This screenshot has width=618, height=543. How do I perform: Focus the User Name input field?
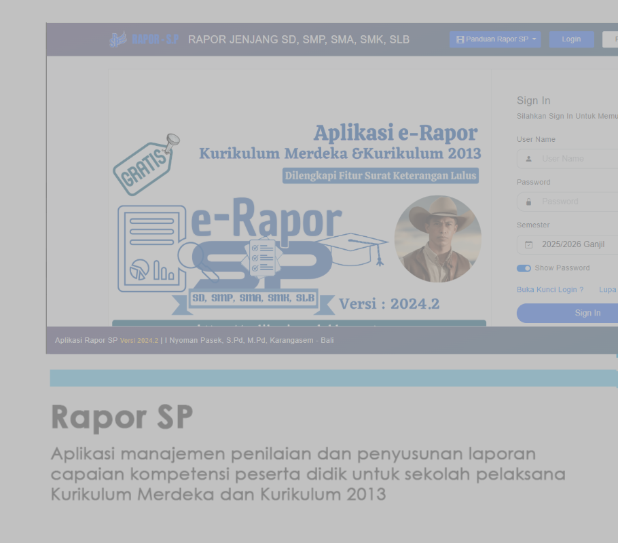click(x=577, y=159)
